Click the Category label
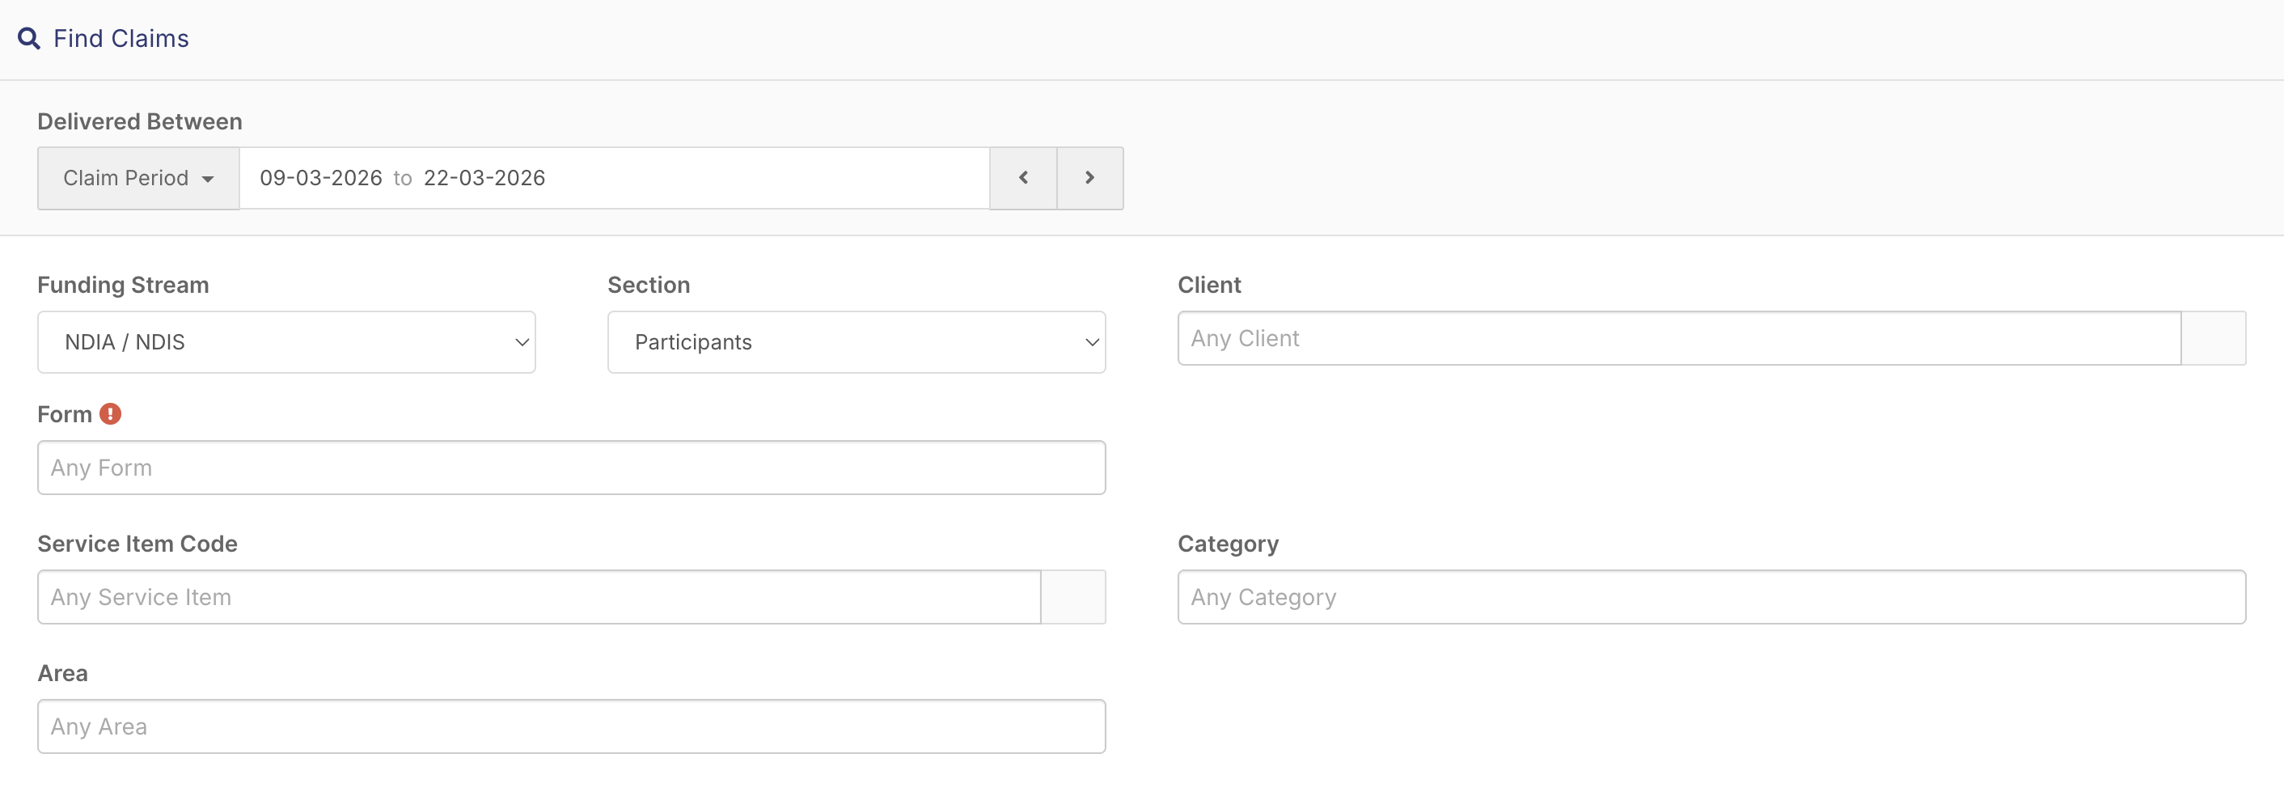The image size is (2284, 796). click(1228, 544)
